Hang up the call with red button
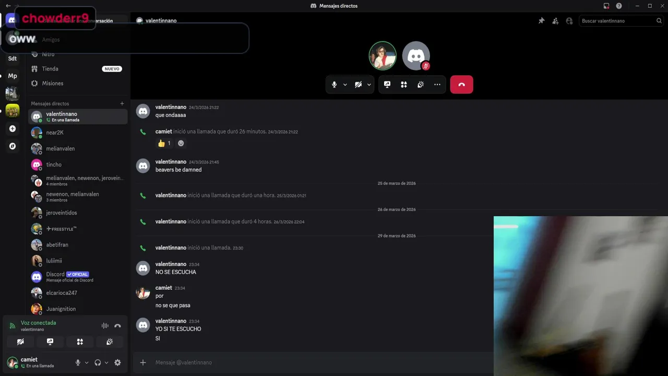This screenshot has height=376, width=668. (462, 85)
